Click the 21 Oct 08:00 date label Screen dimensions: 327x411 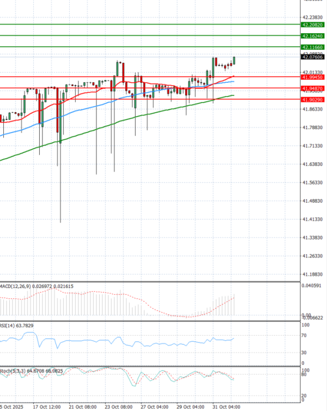point(83,407)
